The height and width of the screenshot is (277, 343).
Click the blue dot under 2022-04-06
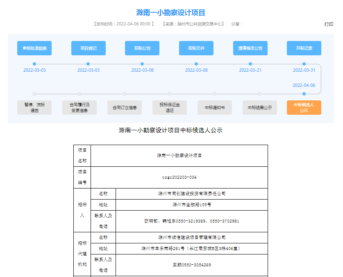coord(304,94)
